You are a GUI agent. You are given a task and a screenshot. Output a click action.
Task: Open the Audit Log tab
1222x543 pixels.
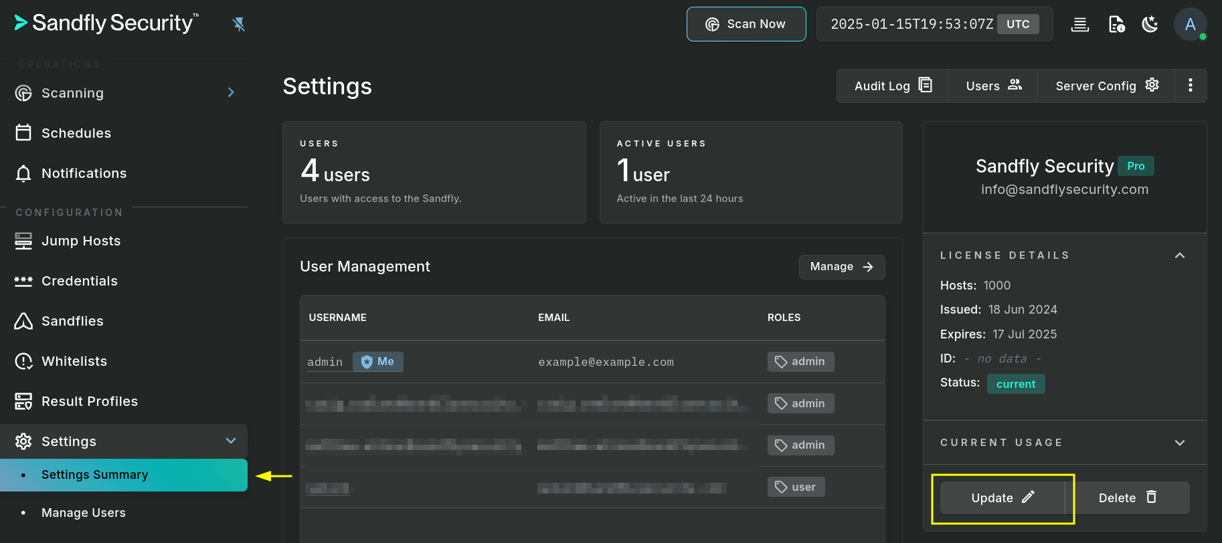(x=893, y=86)
